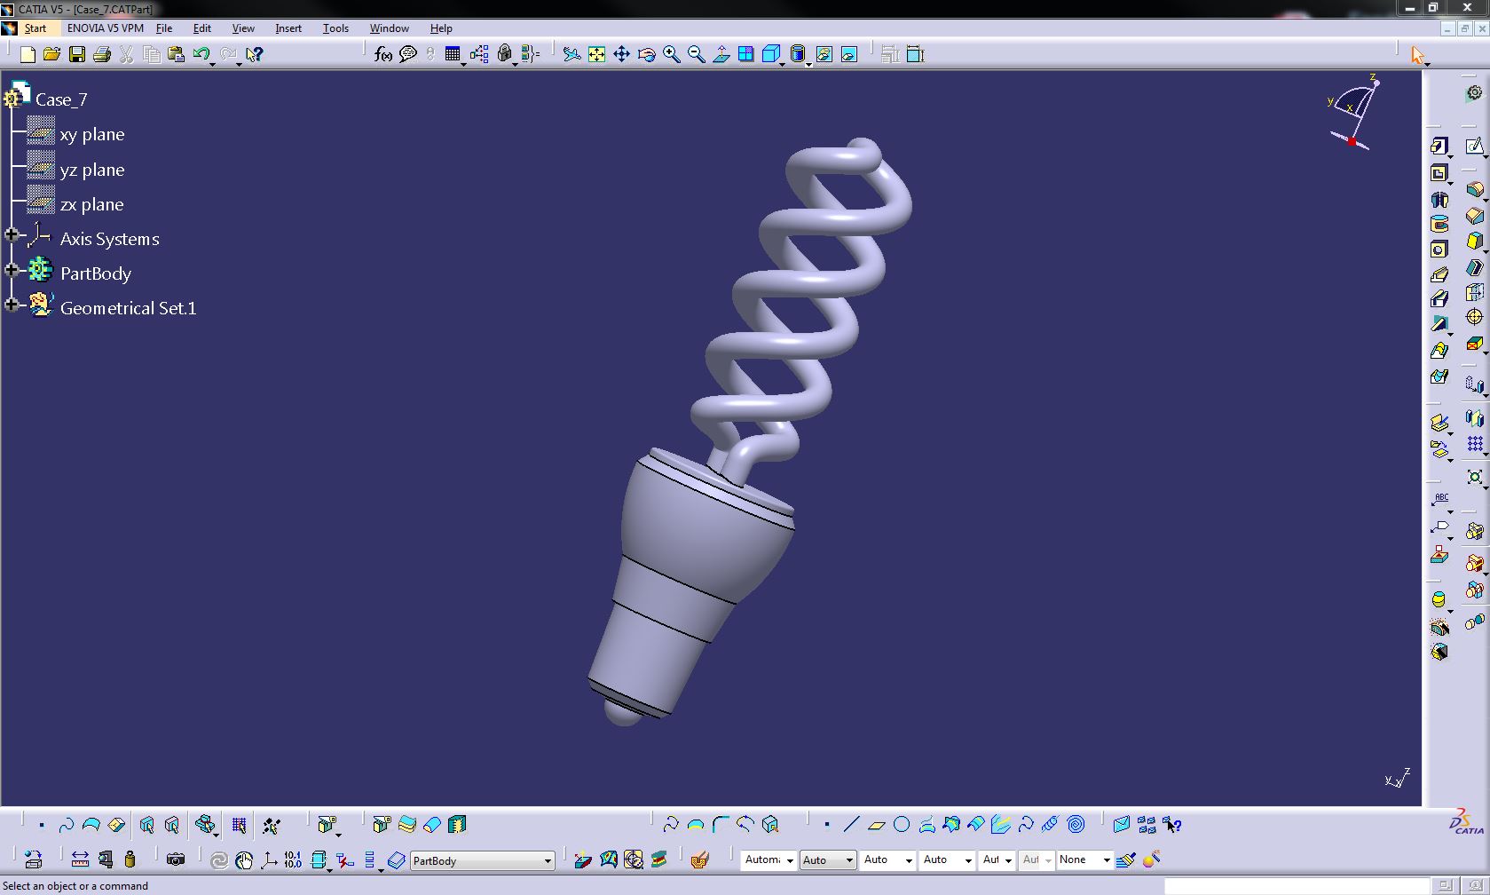Click the Measure Between icon
Image resolution: width=1490 pixels, height=895 pixels.
(x=80, y=859)
